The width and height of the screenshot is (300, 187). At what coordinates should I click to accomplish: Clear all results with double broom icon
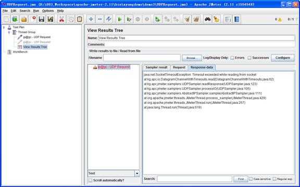[x=196, y=19]
